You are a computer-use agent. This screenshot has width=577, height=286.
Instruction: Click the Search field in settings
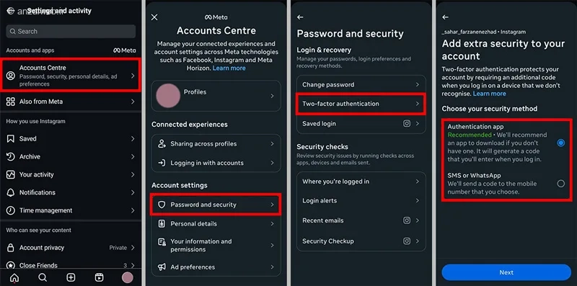pyautogui.click(x=71, y=31)
